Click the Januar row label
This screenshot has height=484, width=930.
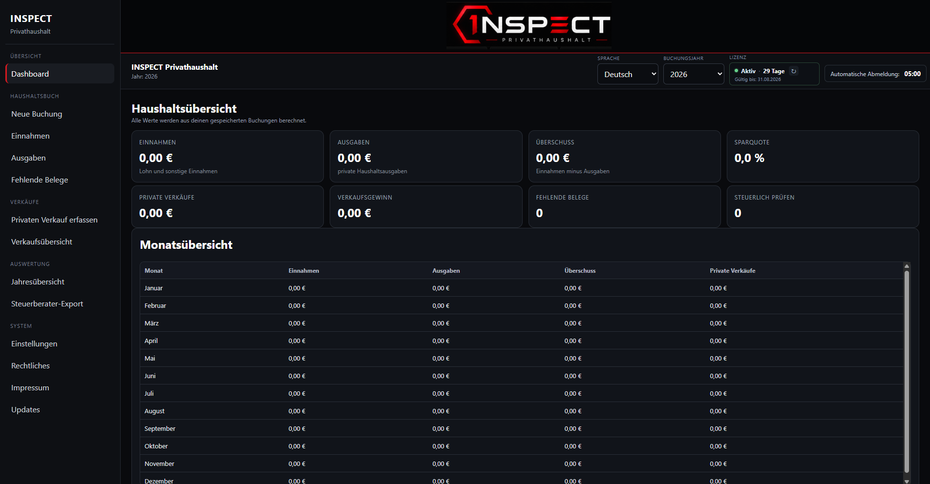point(153,288)
